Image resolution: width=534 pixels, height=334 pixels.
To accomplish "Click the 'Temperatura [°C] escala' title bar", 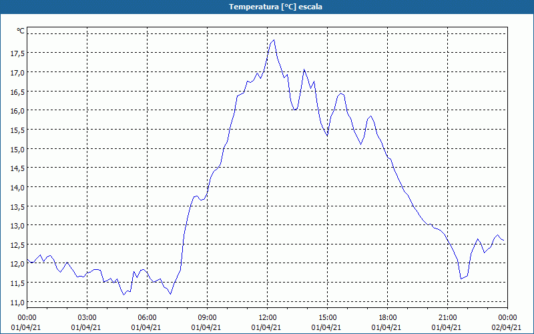I will point(267,7).
